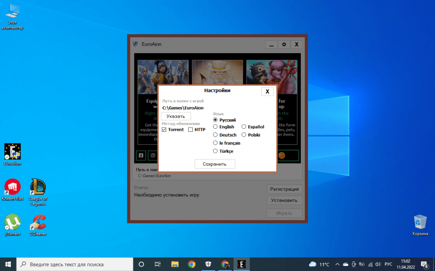The width and height of the screenshot is (435, 271).
Task: Open the launcher settings gear icon
Action: (284, 45)
